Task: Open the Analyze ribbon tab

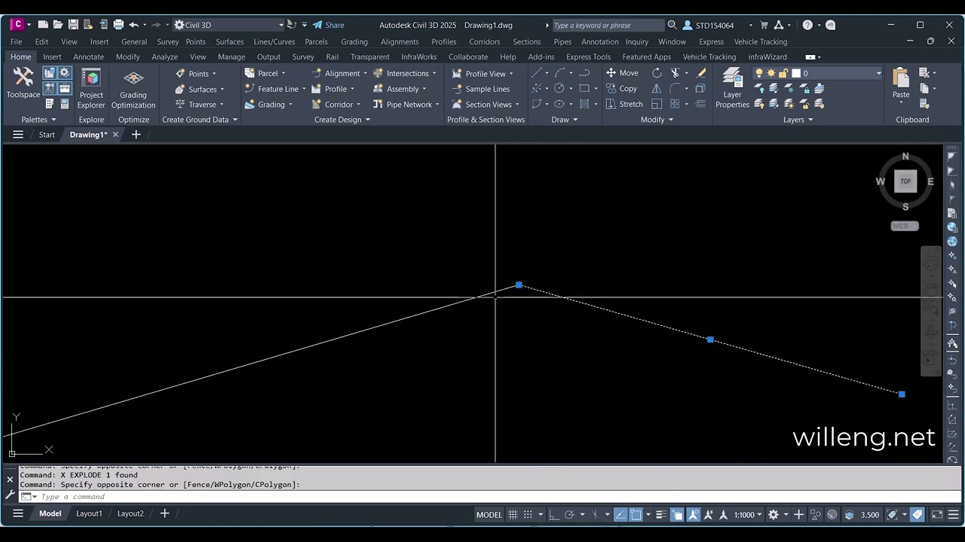Action: (164, 56)
